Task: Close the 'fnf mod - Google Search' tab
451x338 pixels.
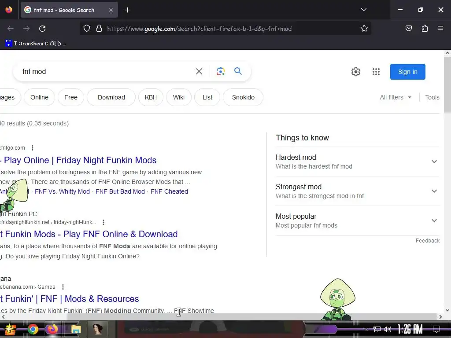Action: tap(111, 10)
